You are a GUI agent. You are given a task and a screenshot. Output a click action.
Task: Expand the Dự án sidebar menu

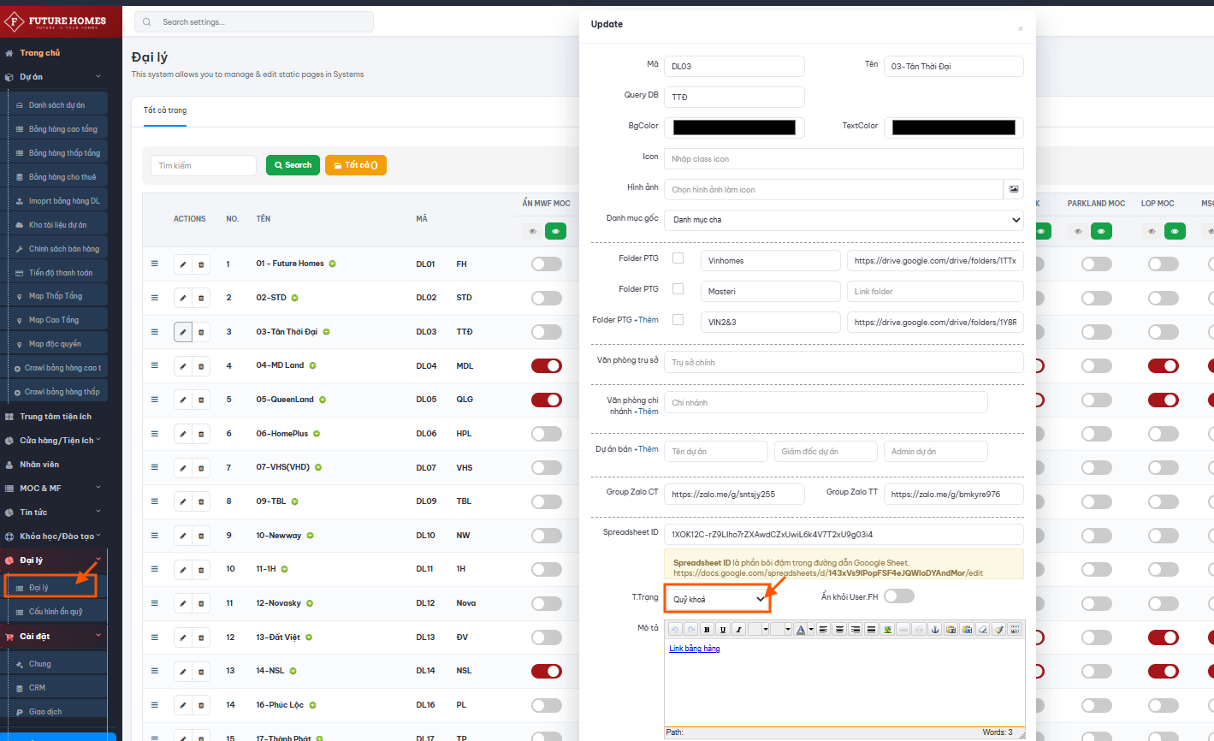click(55, 77)
